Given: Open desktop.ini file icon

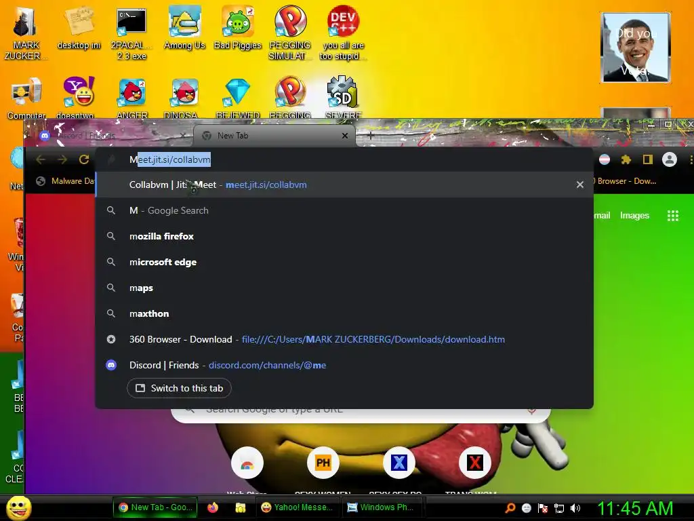Looking at the screenshot, I should tap(79, 28).
